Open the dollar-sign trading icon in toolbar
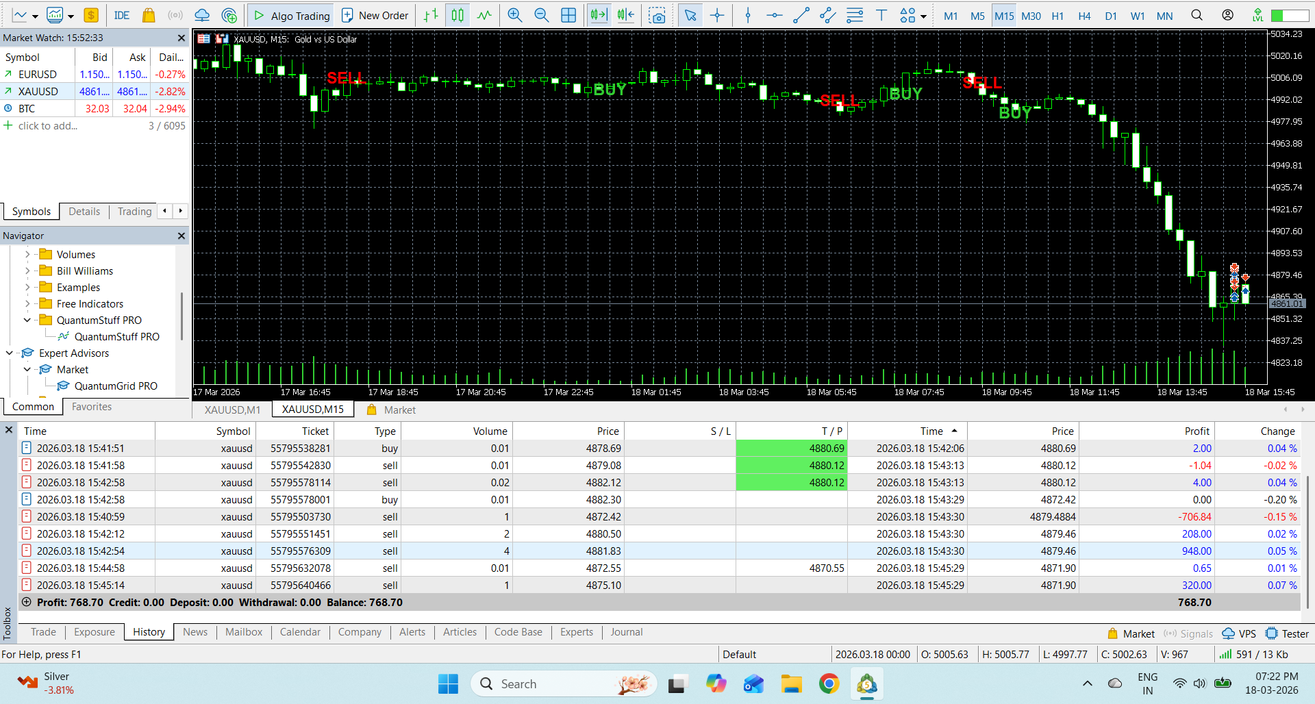Screen dimensions: 1315x704 pos(91,15)
